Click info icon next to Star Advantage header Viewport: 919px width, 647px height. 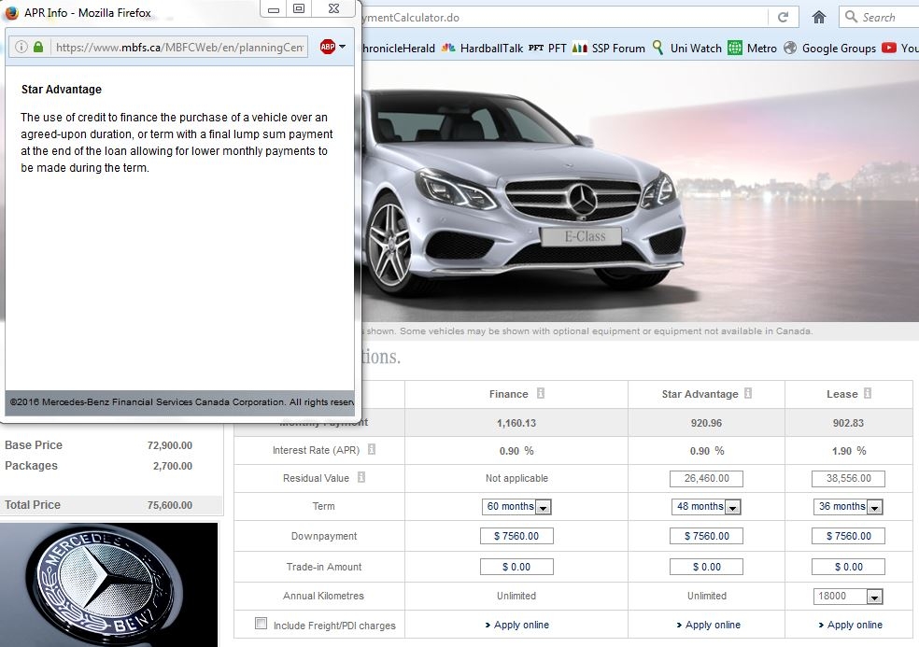point(748,393)
